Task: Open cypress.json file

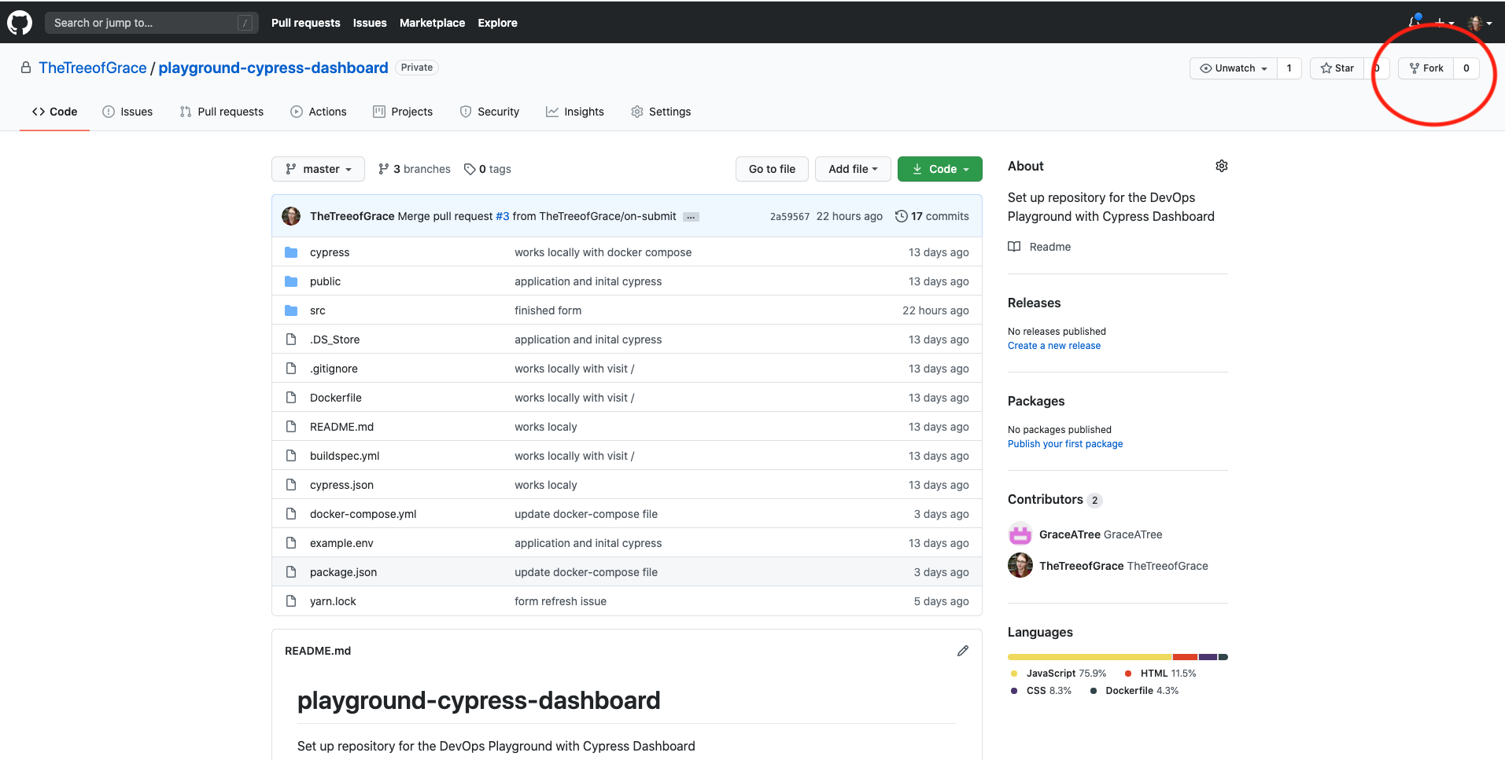Action: (341, 485)
